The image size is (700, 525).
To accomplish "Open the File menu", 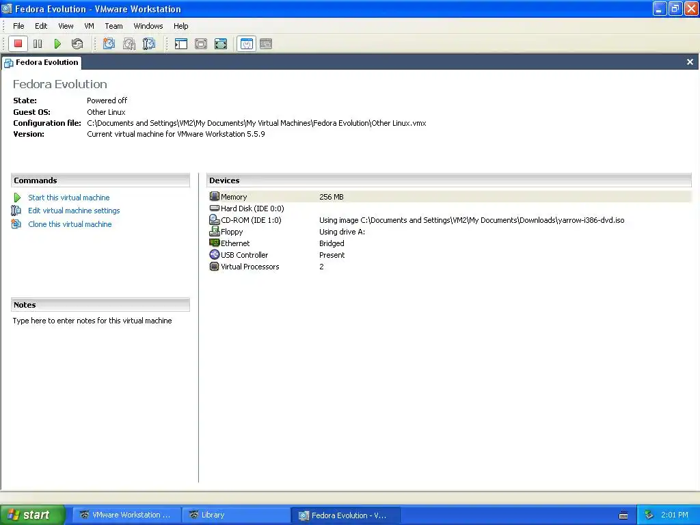I will [x=18, y=26].
